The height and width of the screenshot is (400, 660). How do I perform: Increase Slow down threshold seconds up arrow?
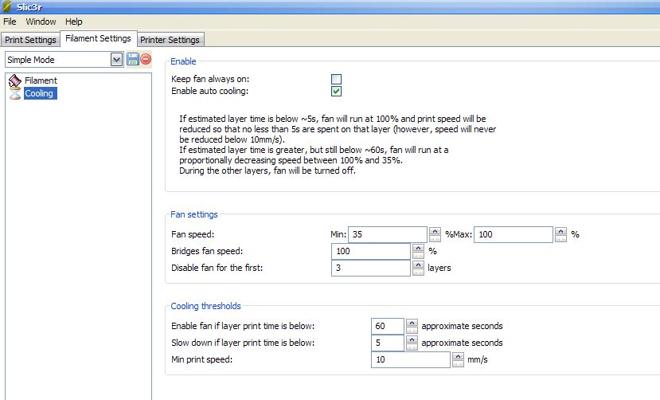tap(412, 339)
